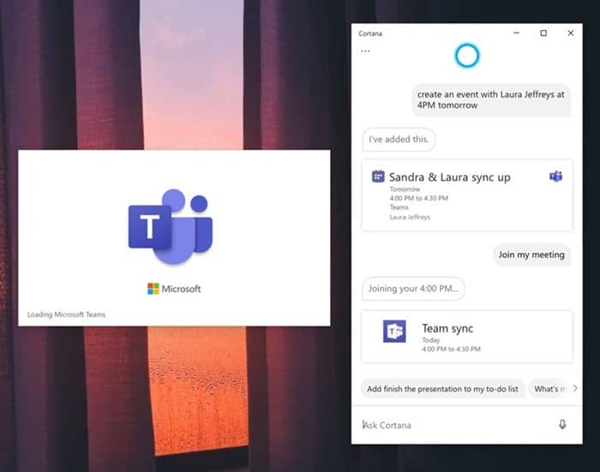Close the Cortana window
The width and height of the screenshot is (600, 472).
pyautogui.click(x=571, y=33)
